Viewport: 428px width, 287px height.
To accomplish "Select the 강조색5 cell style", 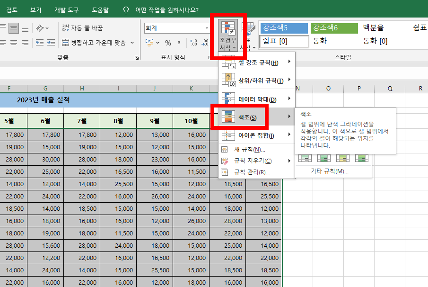I will pos(284,28).
